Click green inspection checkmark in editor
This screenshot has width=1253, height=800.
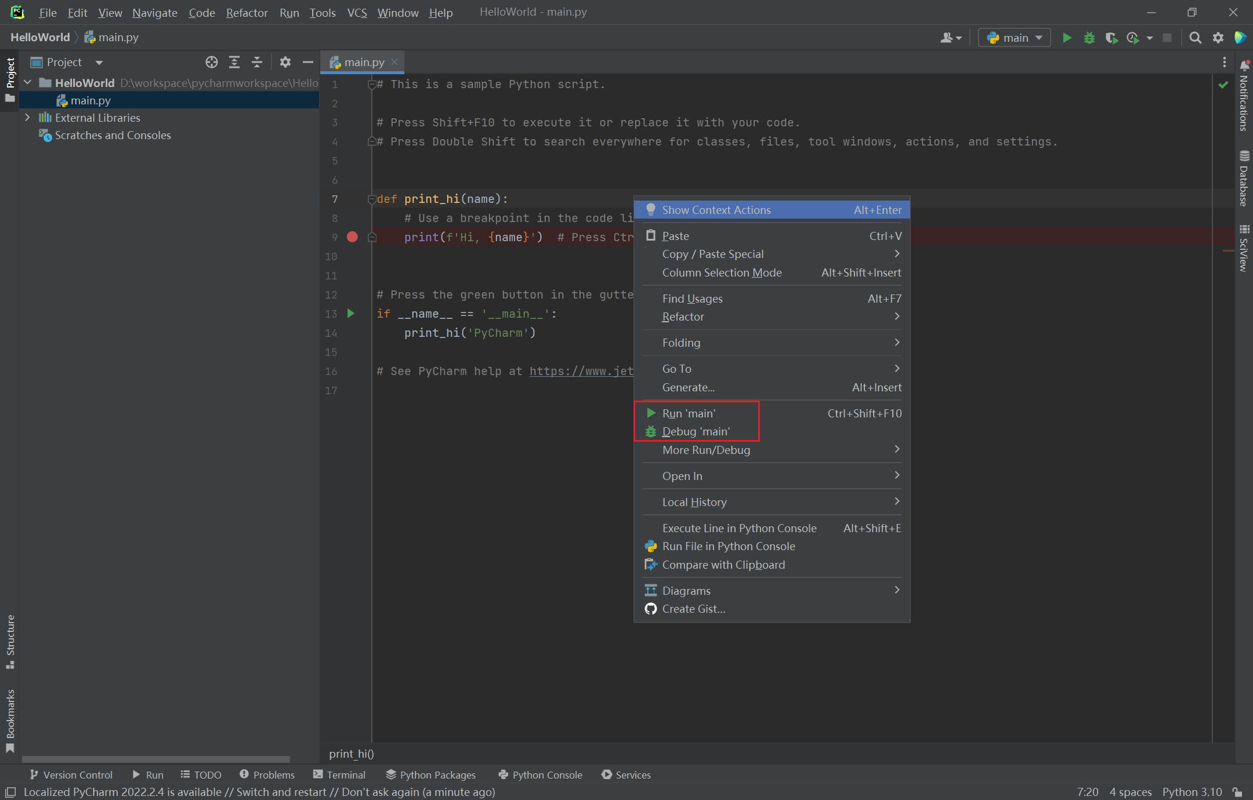pos(1223,85)
